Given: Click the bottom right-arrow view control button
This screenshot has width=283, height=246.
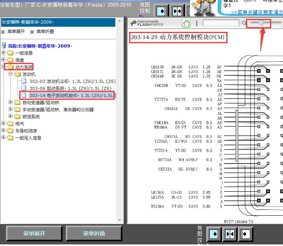Looking at the screenshot, I should 214,234.
